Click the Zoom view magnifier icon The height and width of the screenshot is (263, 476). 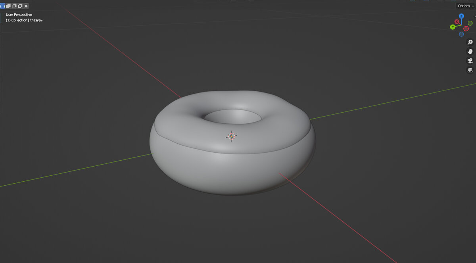coord(470,42)
